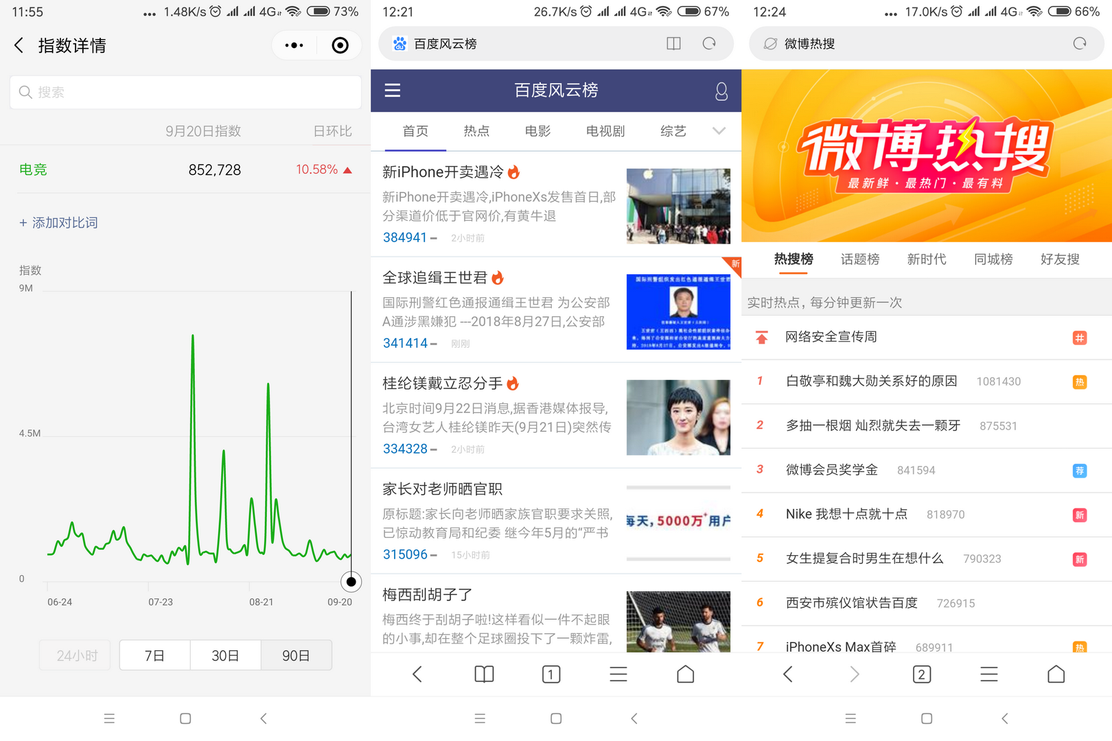Open the 全球追缉王世君 headline
Image resolution: width=1112 pixels, height=741 pixels.
(x=435, y=278)
